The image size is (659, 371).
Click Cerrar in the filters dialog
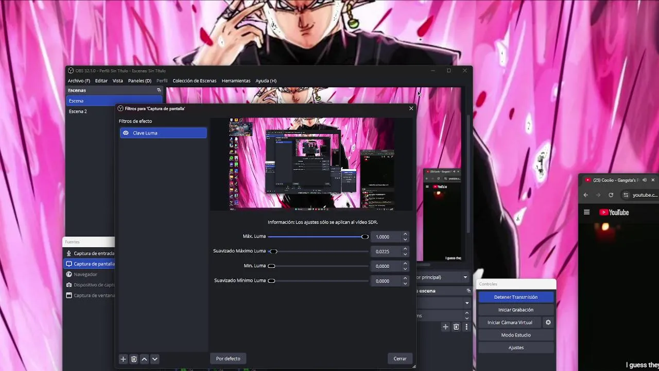(400, 359)
